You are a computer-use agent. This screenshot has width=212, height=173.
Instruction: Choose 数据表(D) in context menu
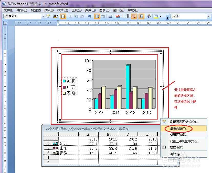point(184,147)
